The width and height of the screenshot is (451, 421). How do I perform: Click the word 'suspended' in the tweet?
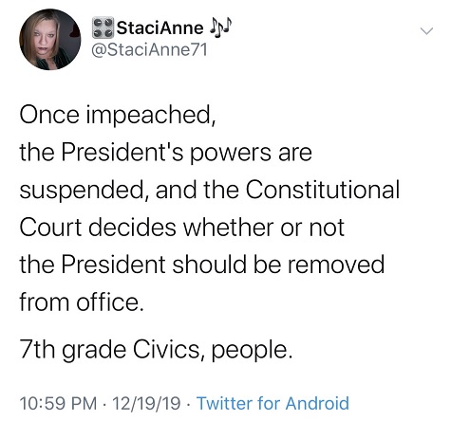coord(84,192)
